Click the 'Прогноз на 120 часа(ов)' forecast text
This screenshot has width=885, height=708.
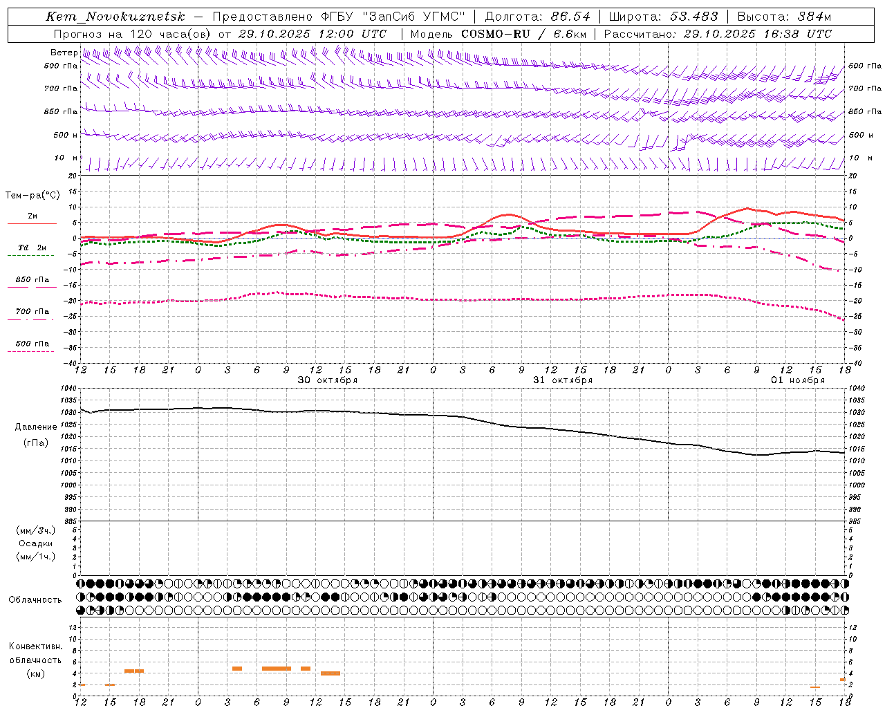pyautogui.click(x=133, y=34)
